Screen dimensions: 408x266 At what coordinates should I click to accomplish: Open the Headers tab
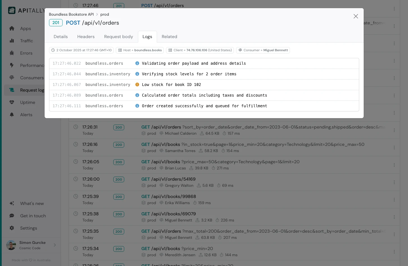coord(86,37)
